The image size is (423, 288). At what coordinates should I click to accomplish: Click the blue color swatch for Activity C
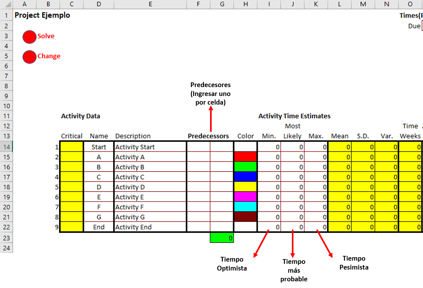pos(245,177)
